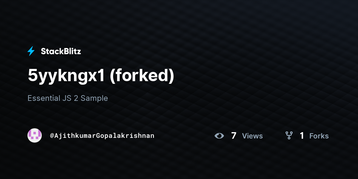
Task: Click the @ symbol before the username
Action: pyautogui.click(x=52, y=136)
